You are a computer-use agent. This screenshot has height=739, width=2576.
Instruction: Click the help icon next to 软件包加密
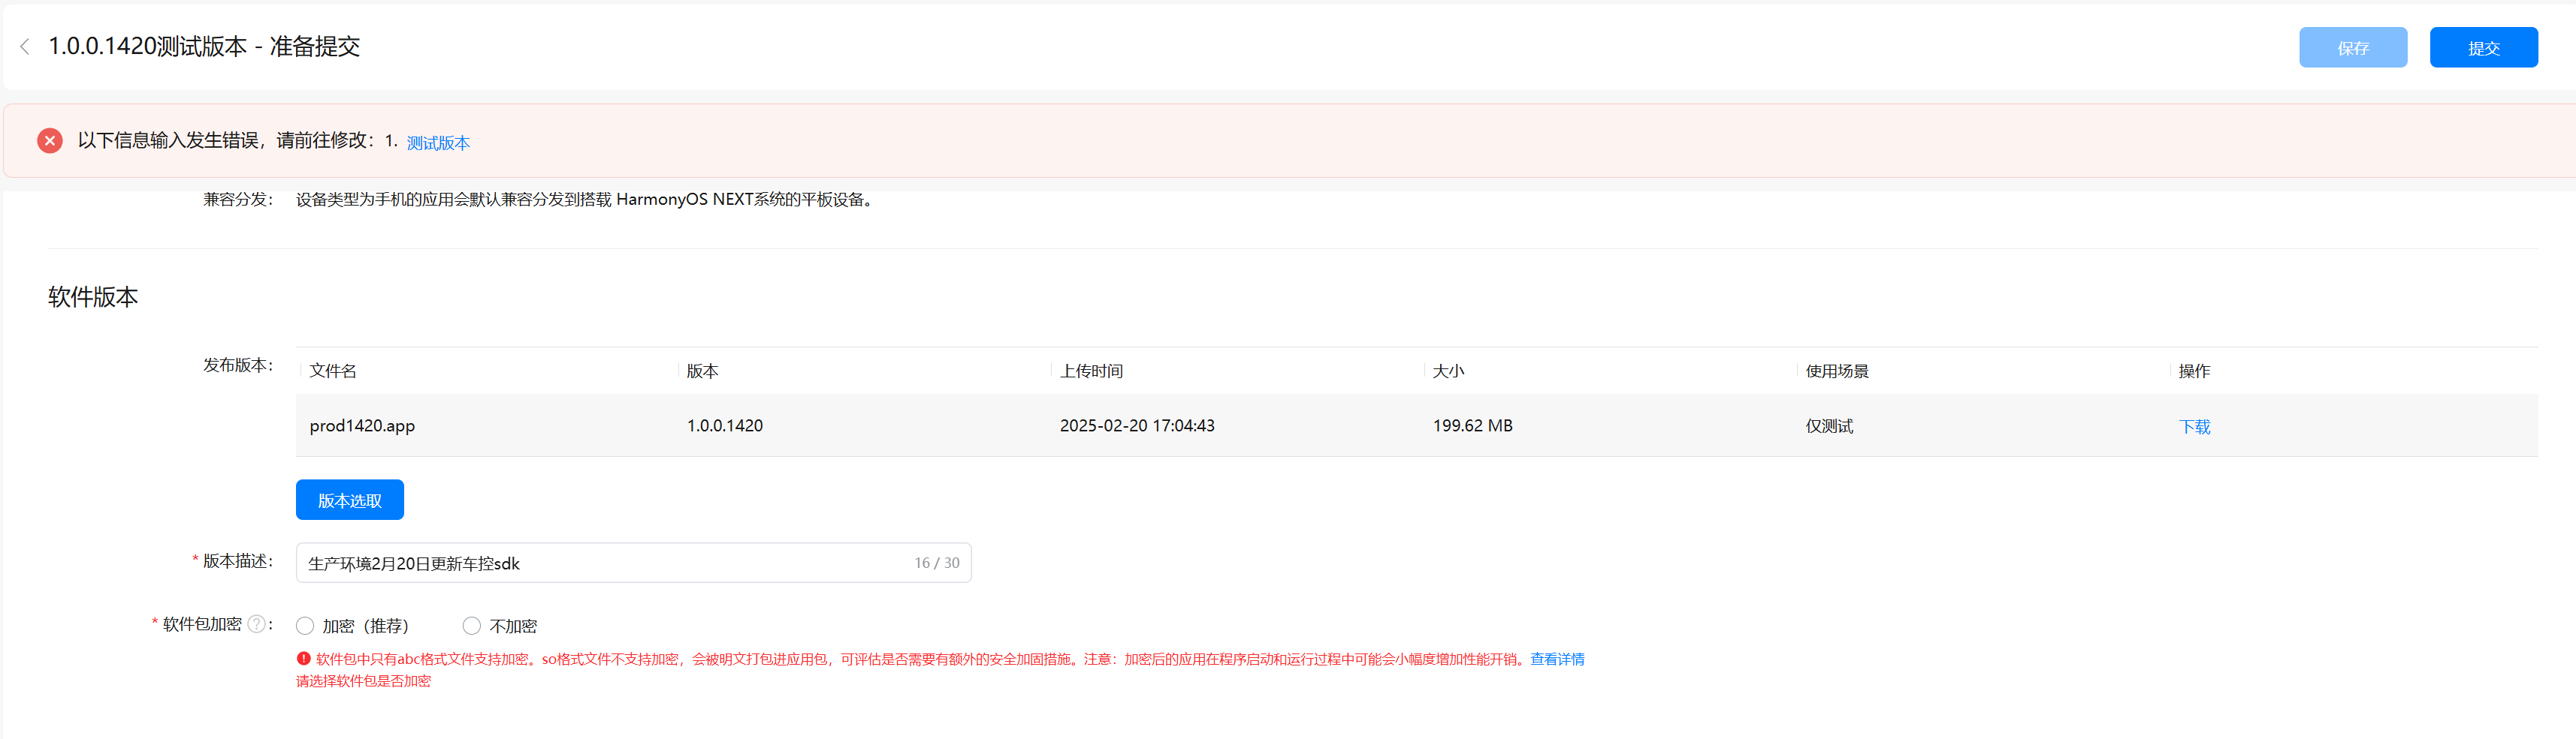pos(256,624)
